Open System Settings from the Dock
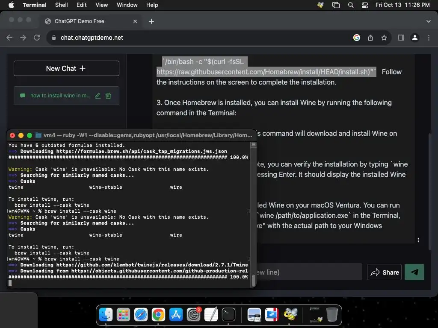Screen dimensions: 438x328 click(x=194, y=315)
